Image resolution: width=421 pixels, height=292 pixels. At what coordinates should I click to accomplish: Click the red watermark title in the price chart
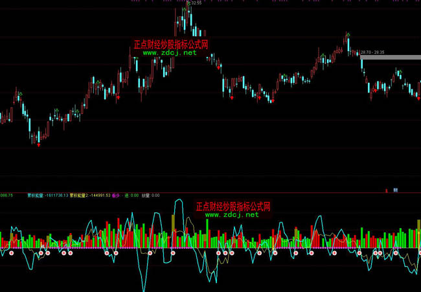pos(170,45)
